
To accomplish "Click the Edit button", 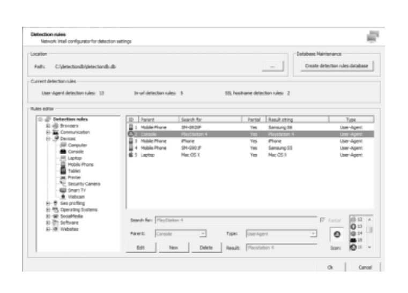I will 141,248.
